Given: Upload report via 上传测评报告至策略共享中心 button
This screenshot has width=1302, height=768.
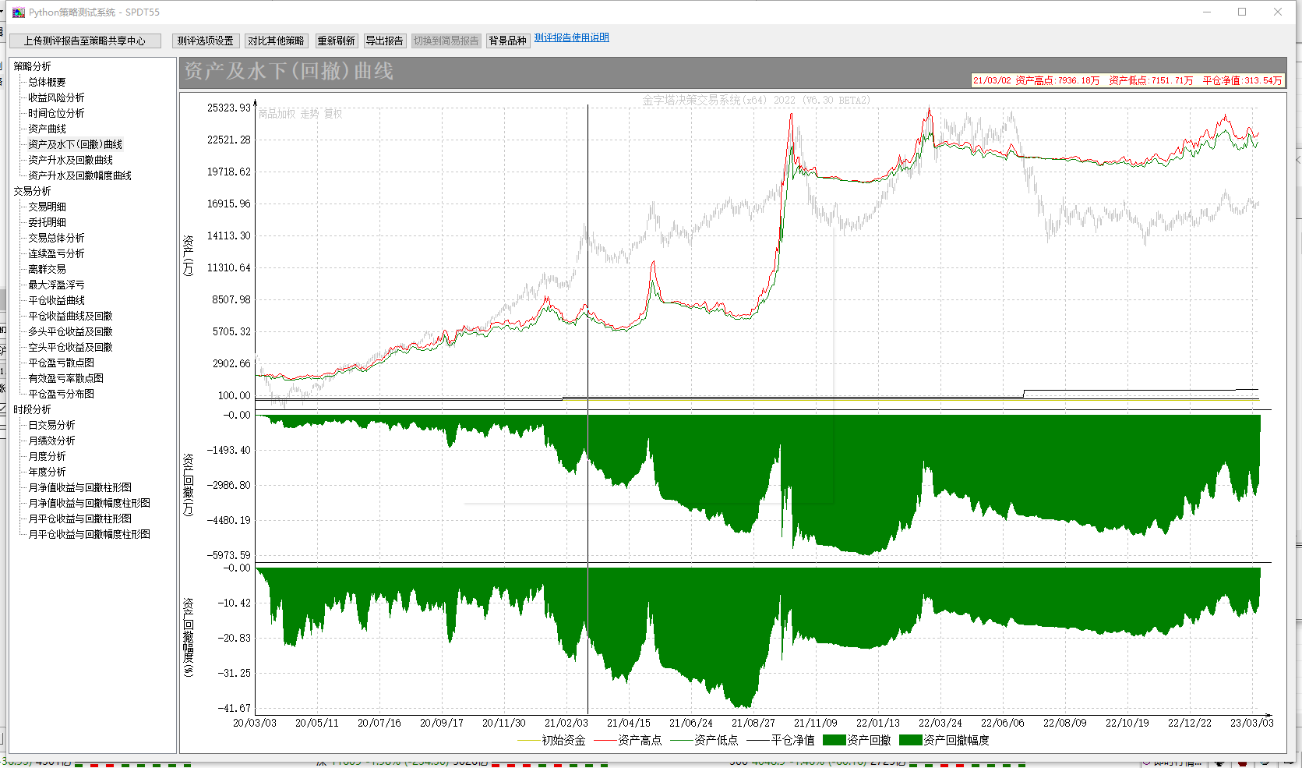Looking at the screenshot, I should (85, 41).
